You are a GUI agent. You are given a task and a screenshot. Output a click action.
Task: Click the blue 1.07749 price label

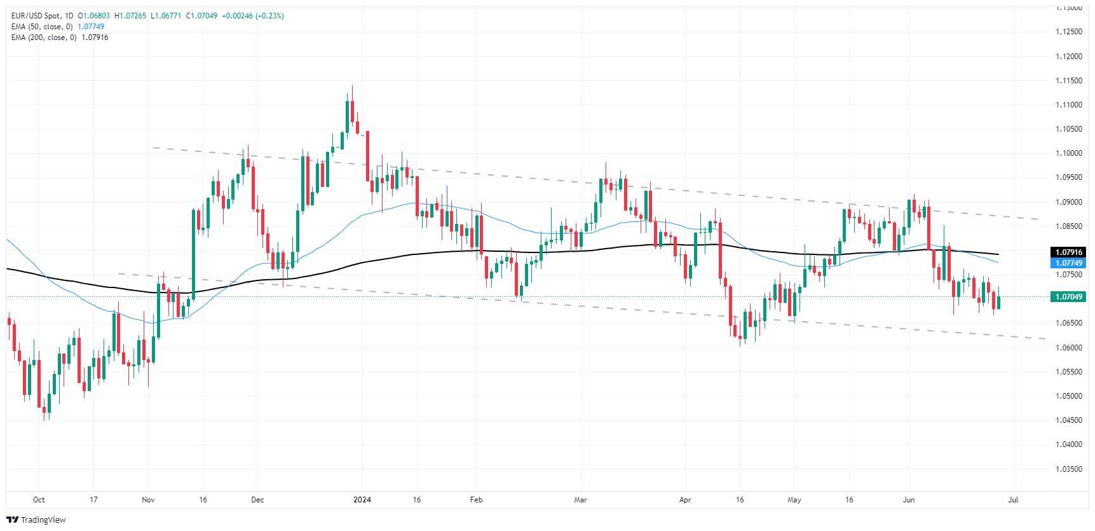[x=1068, y=263]
